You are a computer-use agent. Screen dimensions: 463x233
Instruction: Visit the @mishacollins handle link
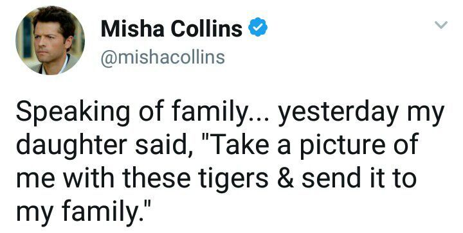click(x=163, y=57)
